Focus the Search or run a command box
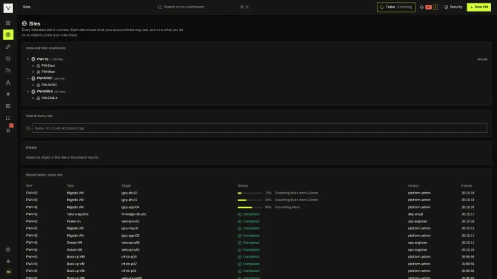This screenshot has height=279, width=497. click(203, 7)
